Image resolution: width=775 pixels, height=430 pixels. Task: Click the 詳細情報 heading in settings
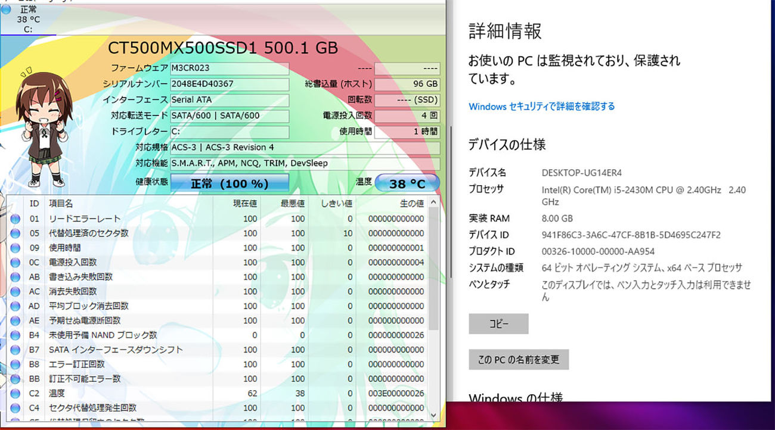[x=505, y=31]
